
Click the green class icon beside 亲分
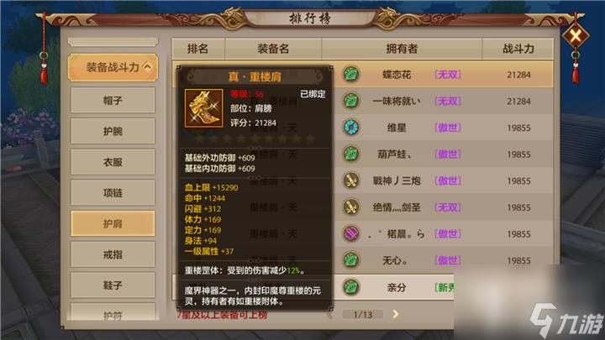tap(351, 287)
